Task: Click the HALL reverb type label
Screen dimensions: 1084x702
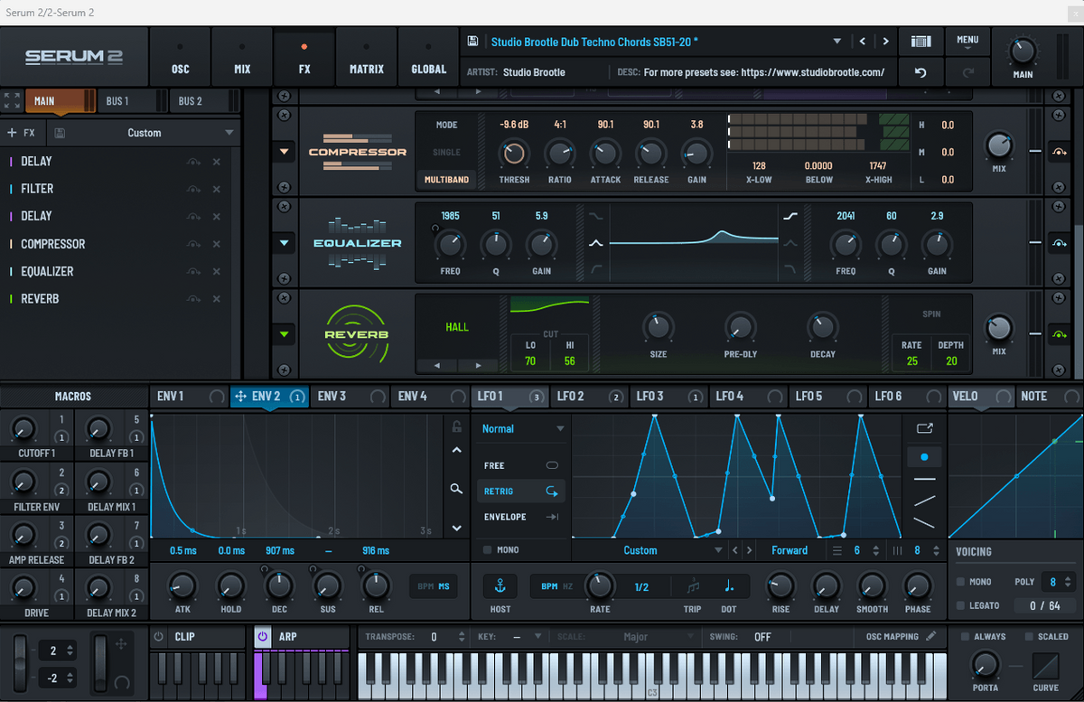Action: coord(457,327)
